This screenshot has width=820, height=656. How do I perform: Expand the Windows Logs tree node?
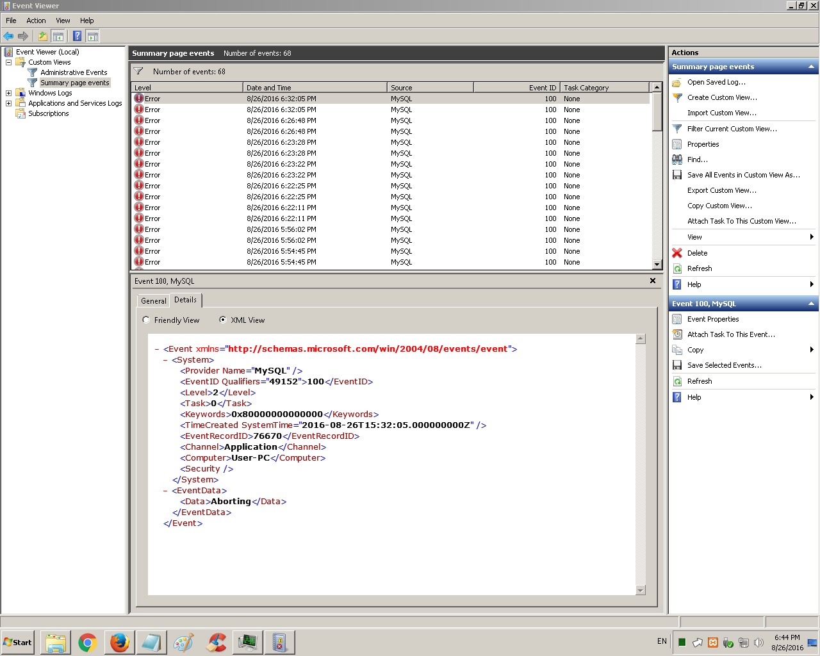coord(8,93)
